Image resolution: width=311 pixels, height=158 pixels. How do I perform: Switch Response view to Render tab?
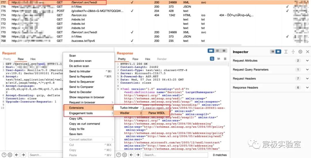click(x=162, y=59)
